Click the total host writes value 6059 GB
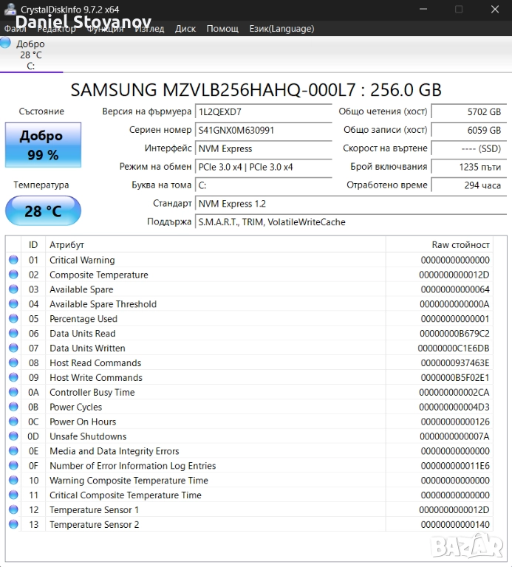Viewport: 512px width, 567px height. coord(469,130)
